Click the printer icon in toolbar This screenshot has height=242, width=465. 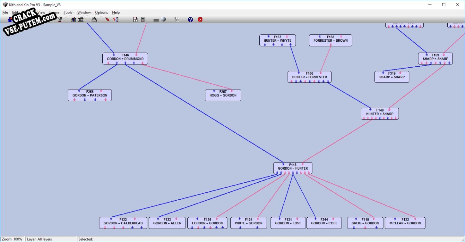(x=94, y=20)
